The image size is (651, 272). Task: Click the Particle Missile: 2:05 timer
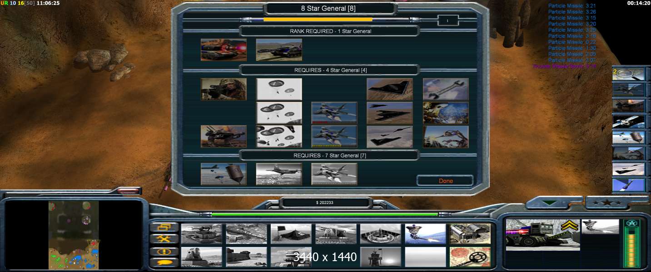(572, 53)
